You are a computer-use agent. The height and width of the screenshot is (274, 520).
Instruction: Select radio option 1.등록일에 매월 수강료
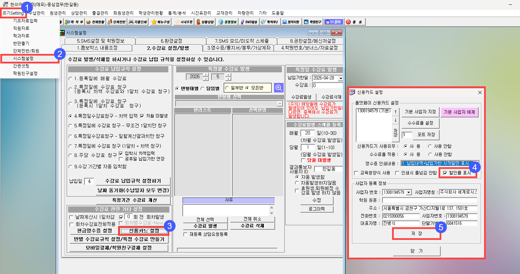tap(70, 78)
